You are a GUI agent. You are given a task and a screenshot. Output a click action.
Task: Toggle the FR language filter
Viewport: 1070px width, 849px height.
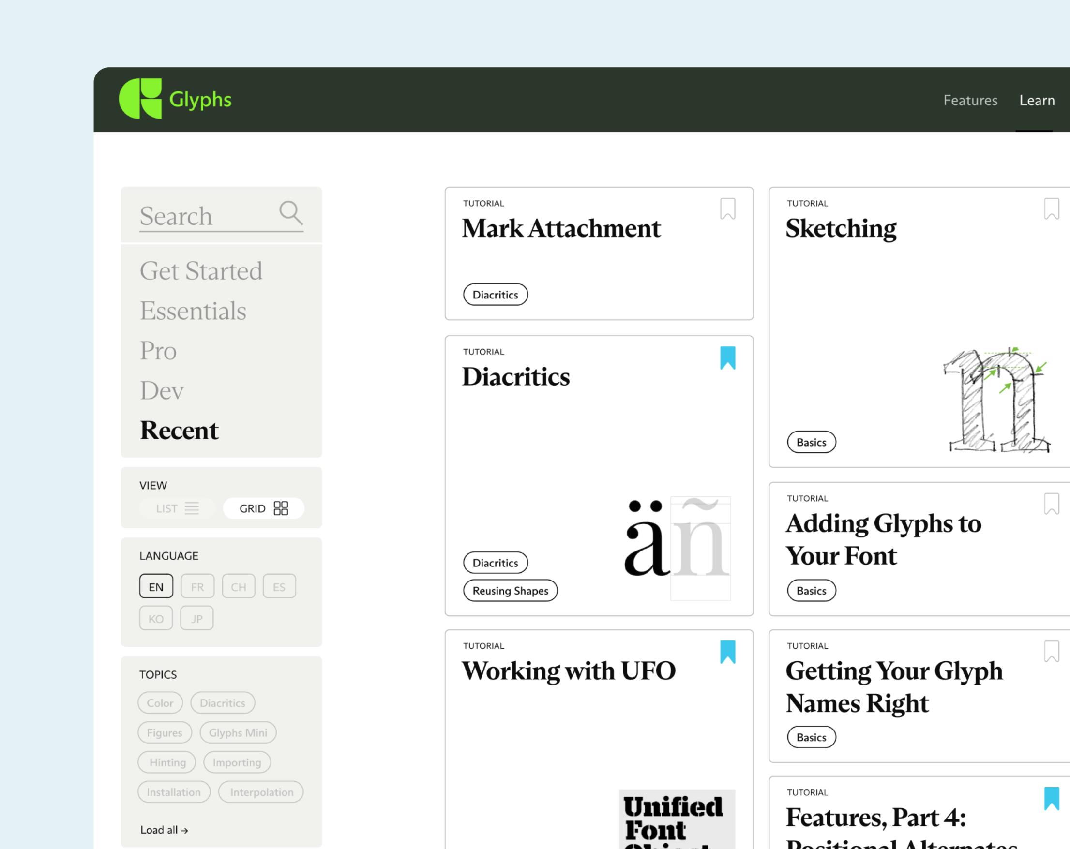tap(197, 587)
